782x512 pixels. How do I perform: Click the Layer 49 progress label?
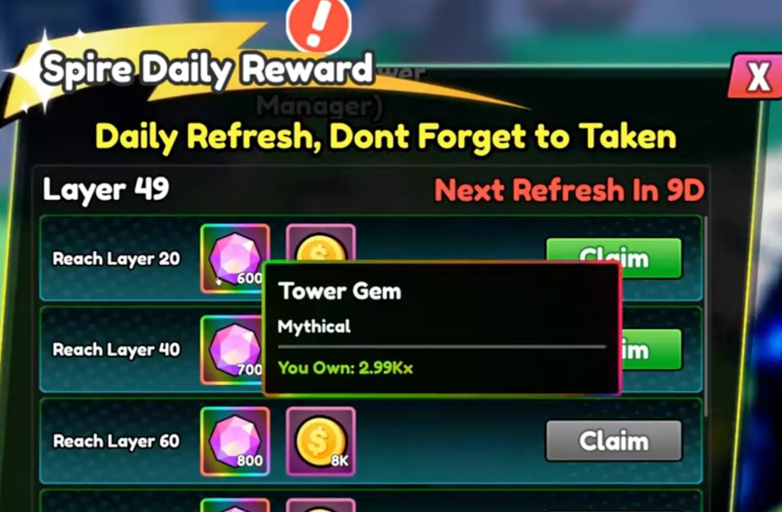pos(106,189)
